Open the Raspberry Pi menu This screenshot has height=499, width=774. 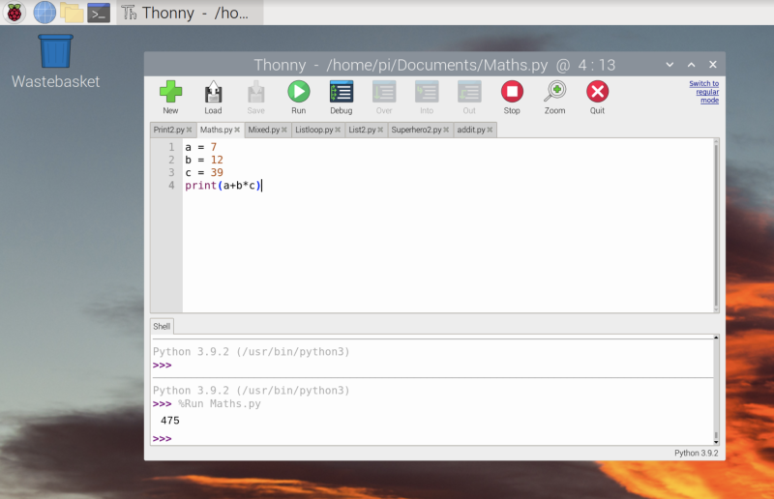tap(15, 13)
